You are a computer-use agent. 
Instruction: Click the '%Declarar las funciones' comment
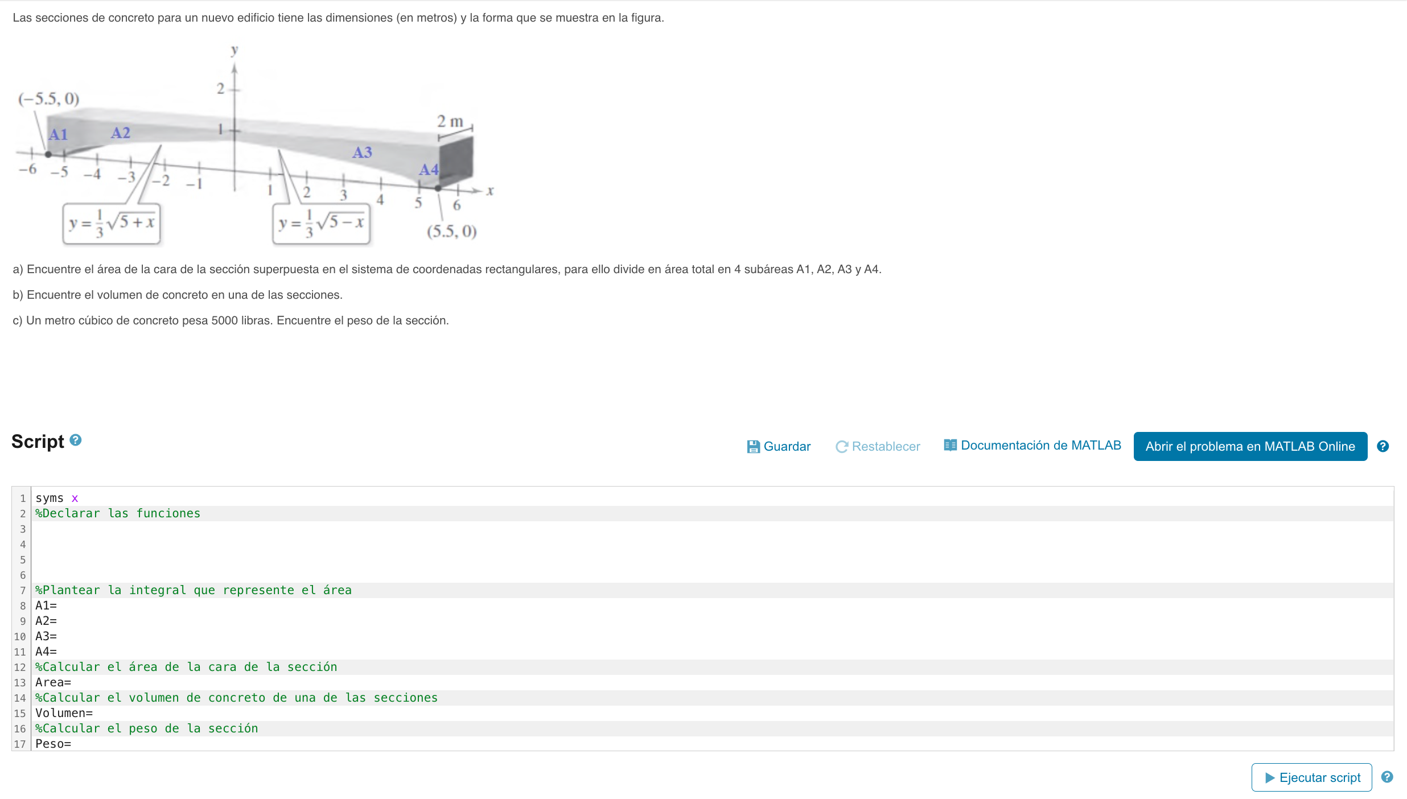pos(711,513)
